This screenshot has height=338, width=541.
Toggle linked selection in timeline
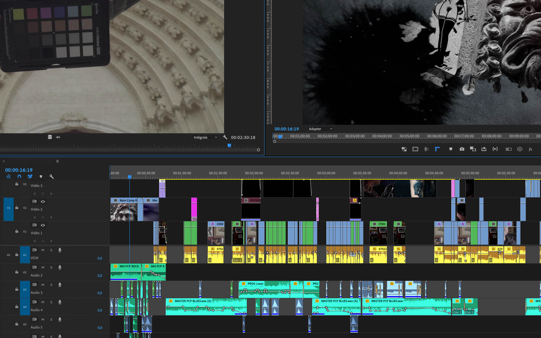pyautogui.click(x=30, y=177)
